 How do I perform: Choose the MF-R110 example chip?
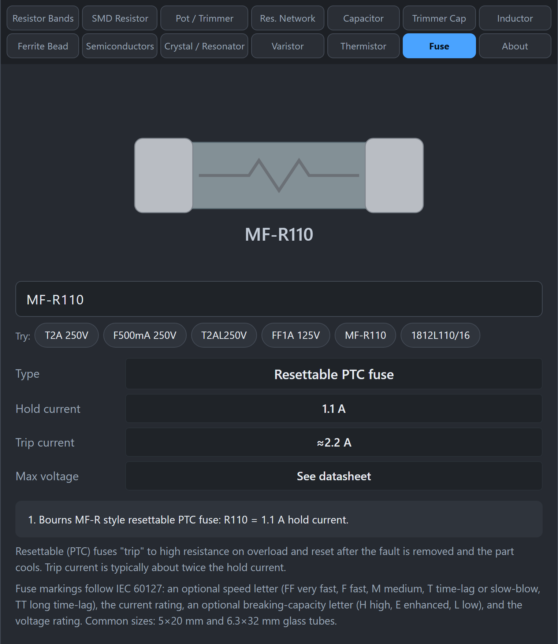point(365,335)
